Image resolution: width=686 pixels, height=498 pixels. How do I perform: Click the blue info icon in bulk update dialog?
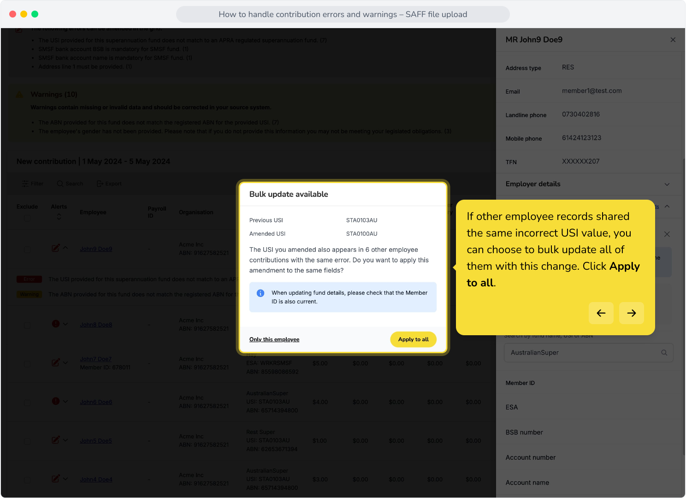[x=260, y=293]
